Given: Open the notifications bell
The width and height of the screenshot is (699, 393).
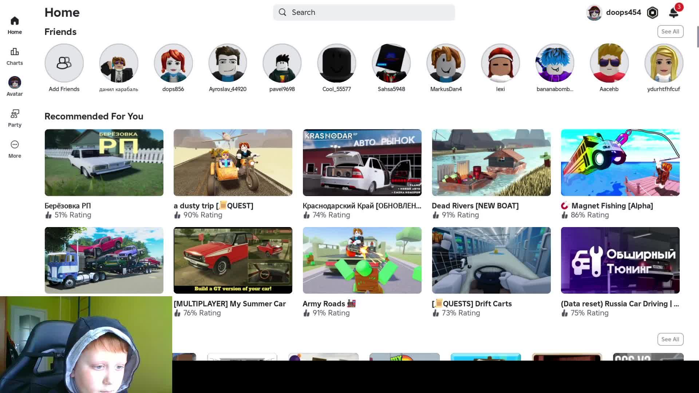Looking at the screenshot, I should point(674,13).
